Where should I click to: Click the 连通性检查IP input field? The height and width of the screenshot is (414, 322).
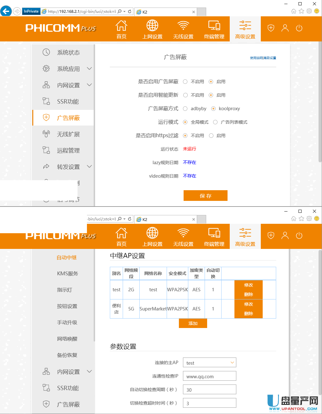[x=209, y=376]
